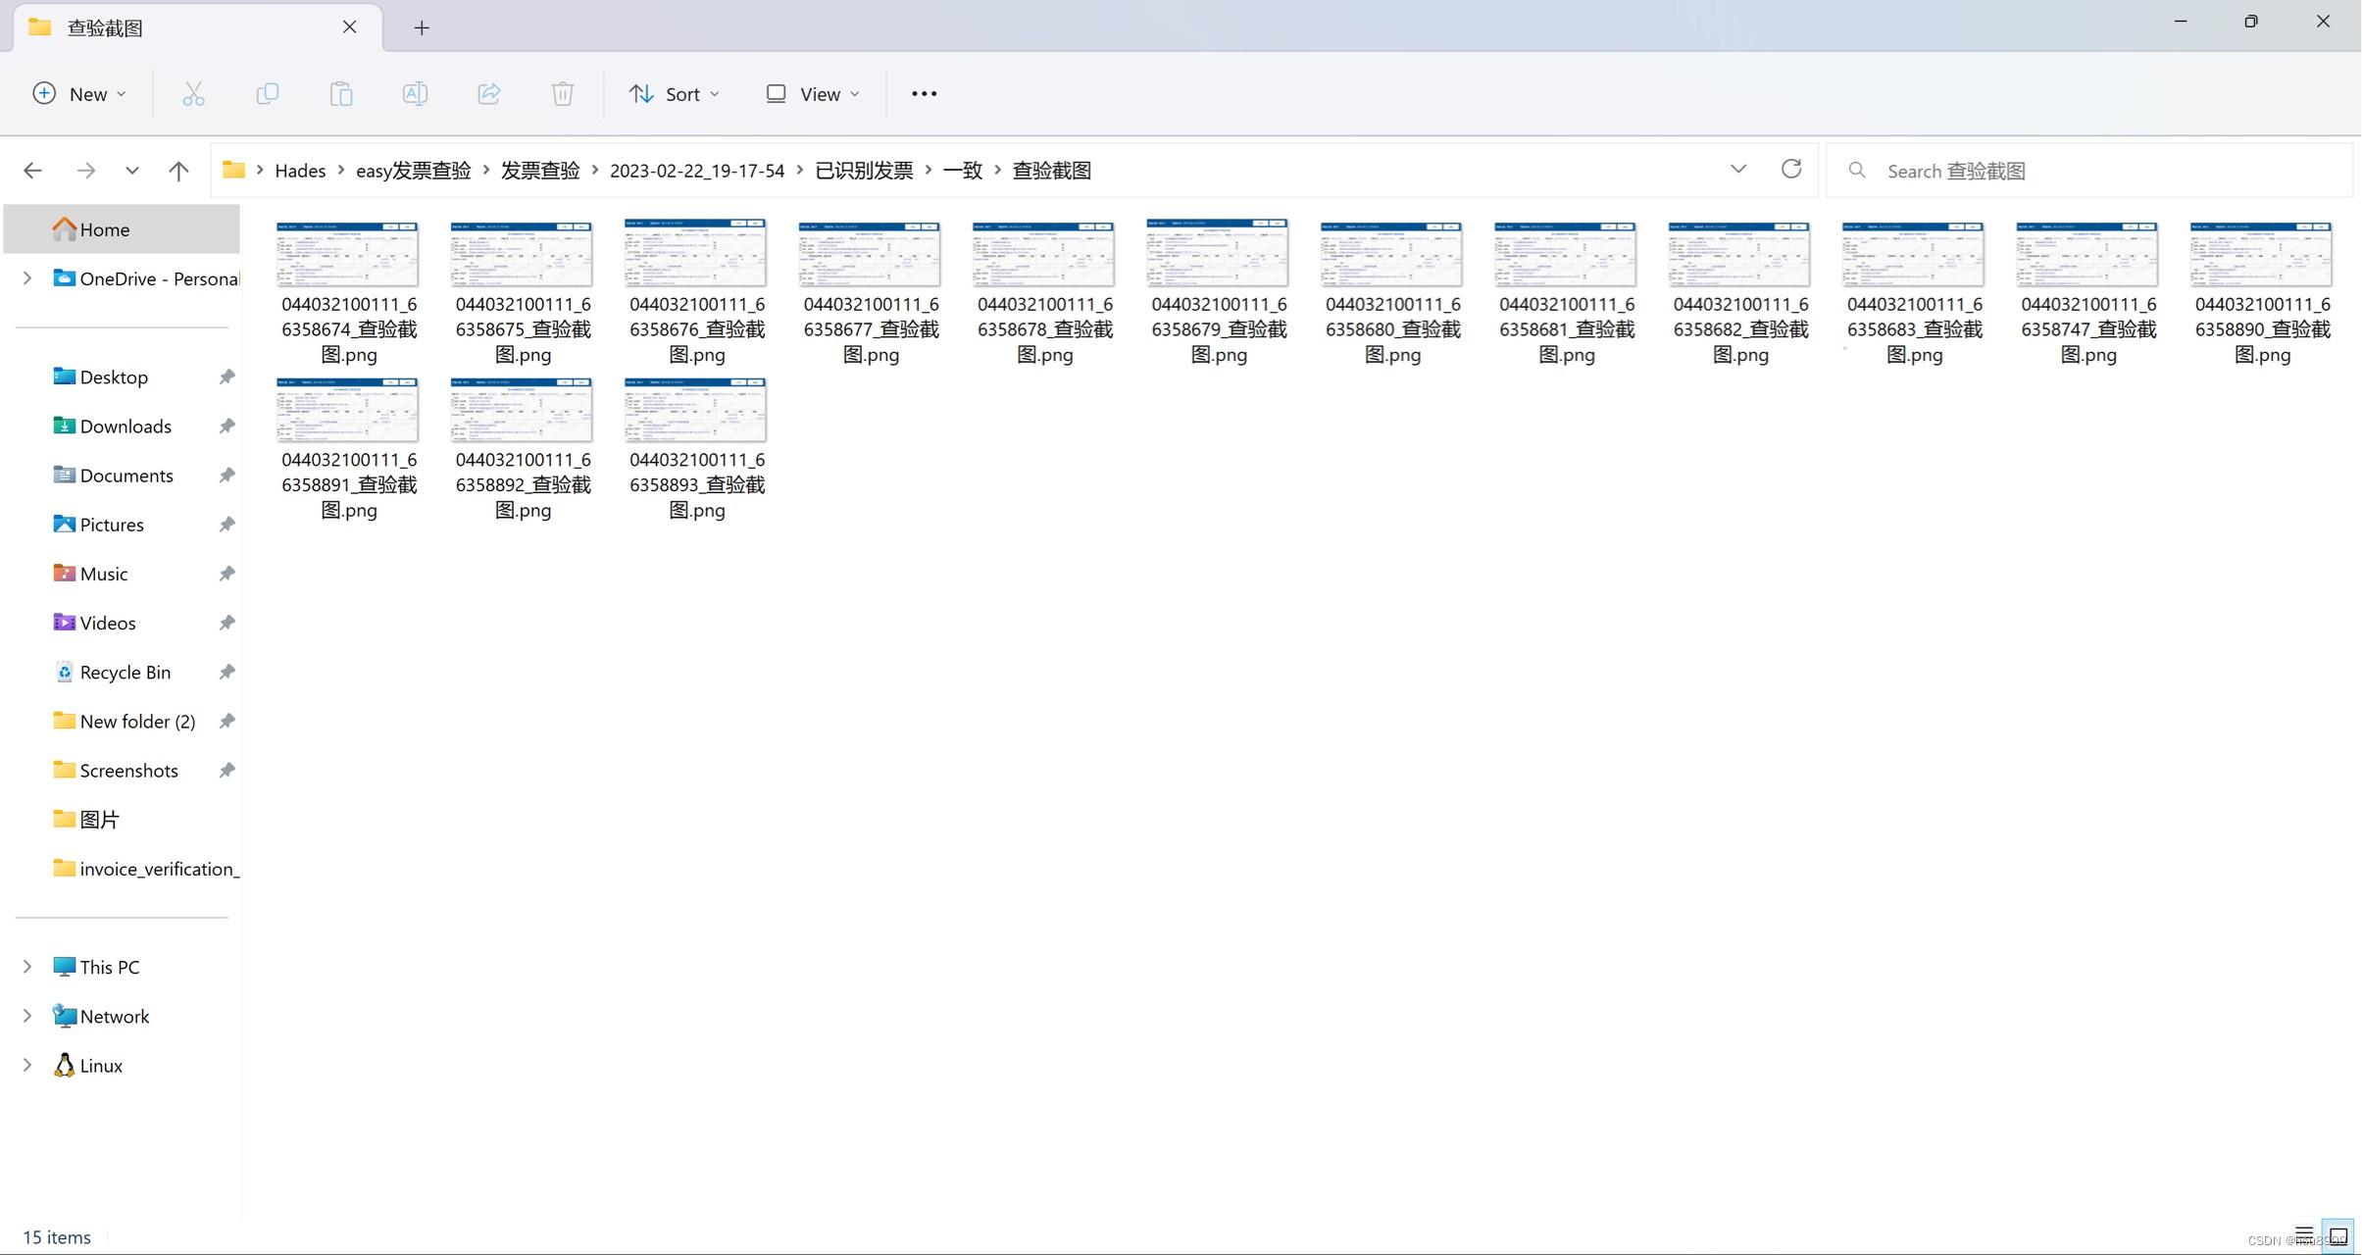
Task: Click 已识别发票 breadcrumb segment
Action: tap(864, 171)
